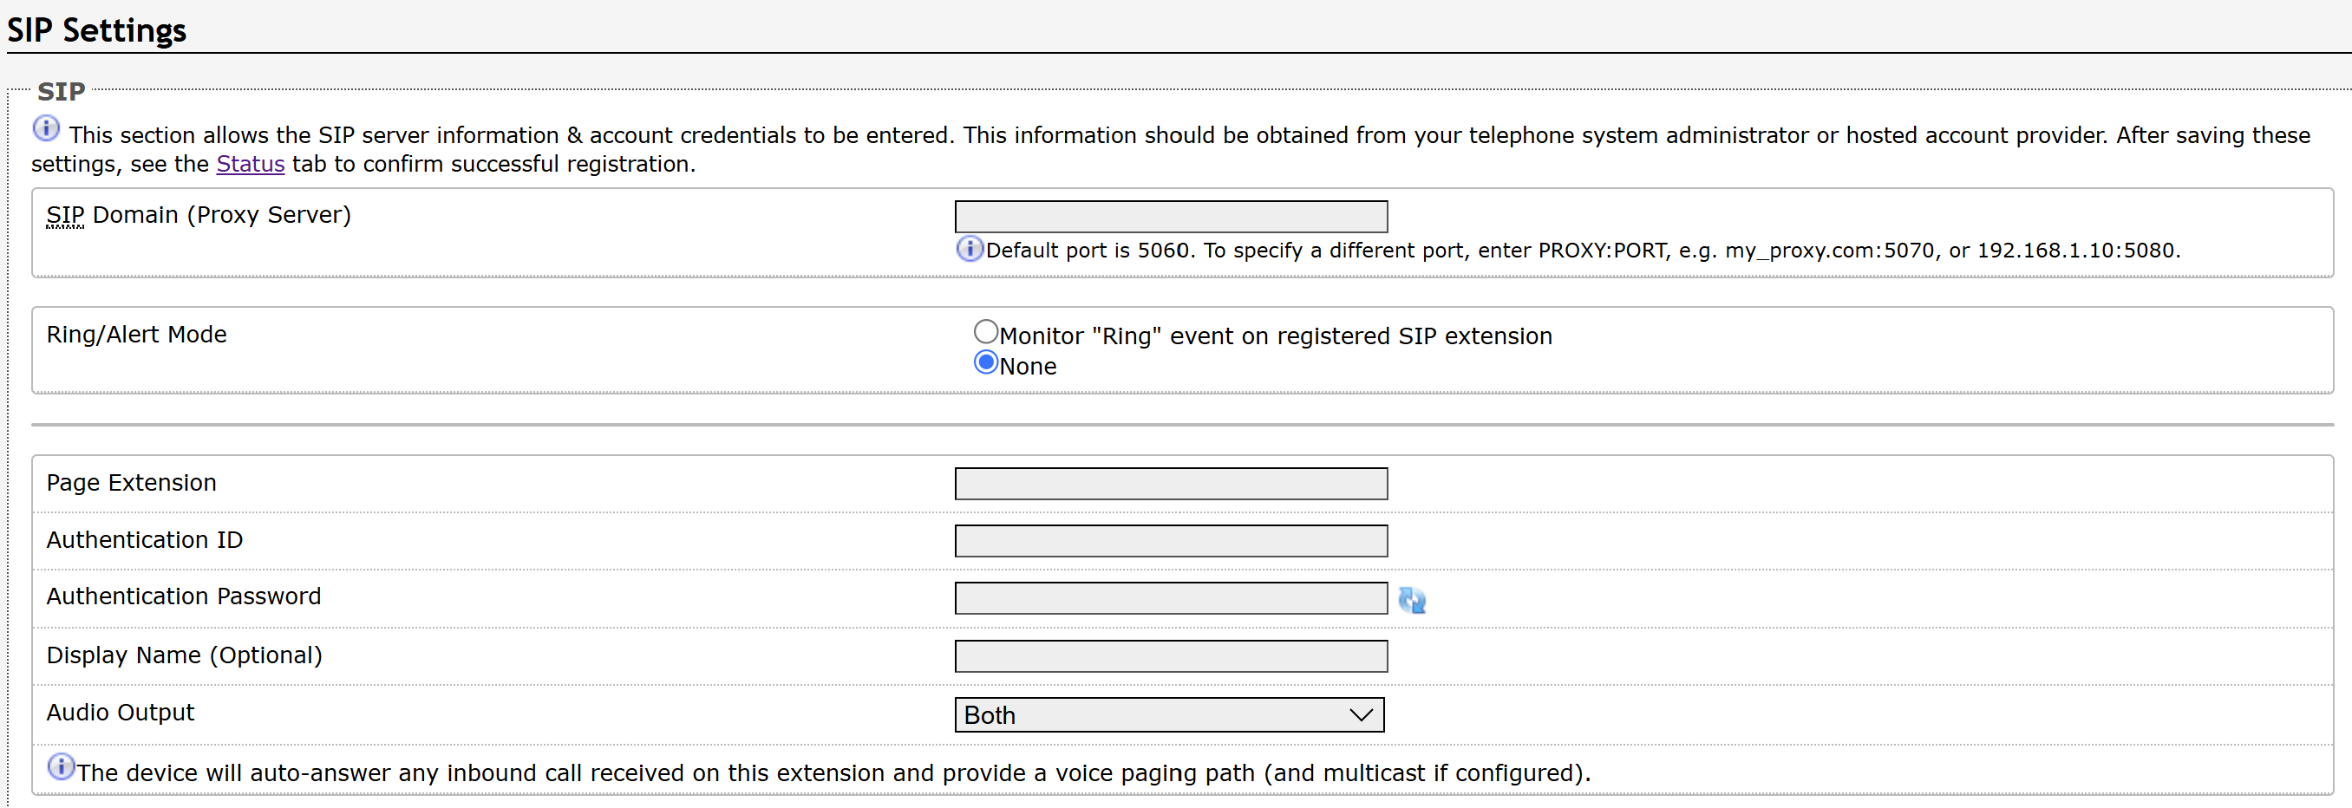Click the refresh icon beside Authentication Password

coord(1412,599)
